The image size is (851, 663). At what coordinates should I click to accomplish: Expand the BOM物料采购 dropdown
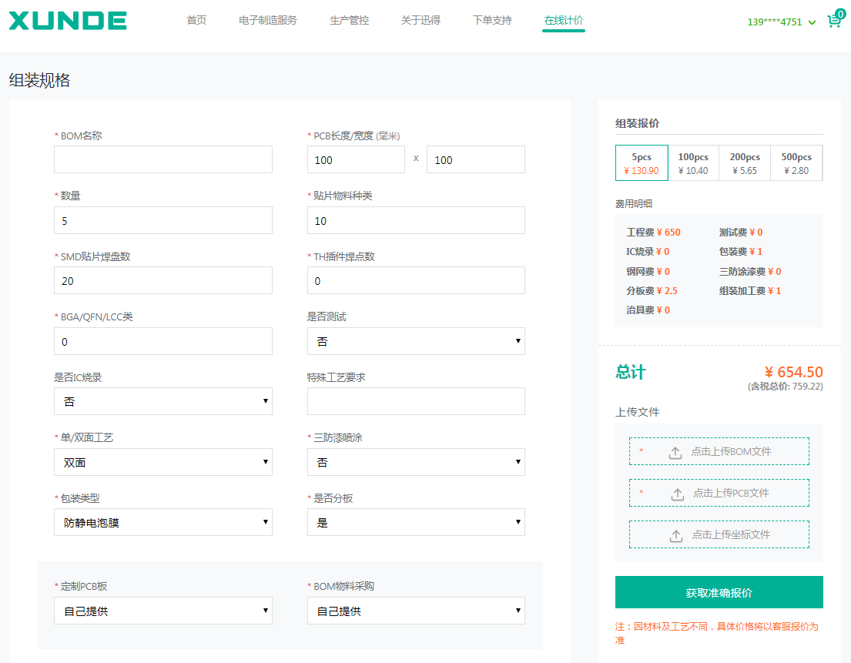(416, 611)
